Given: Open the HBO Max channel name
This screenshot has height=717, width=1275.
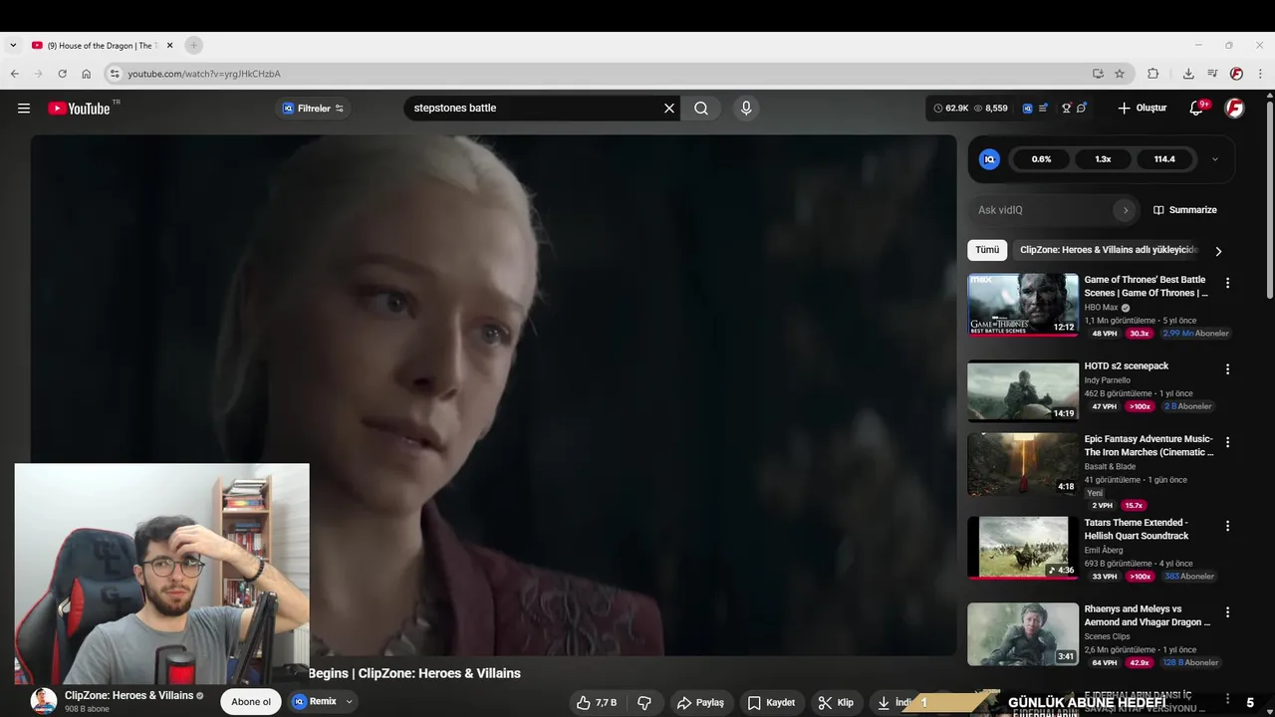Looking at the screenshot, I should (1102, 308).
